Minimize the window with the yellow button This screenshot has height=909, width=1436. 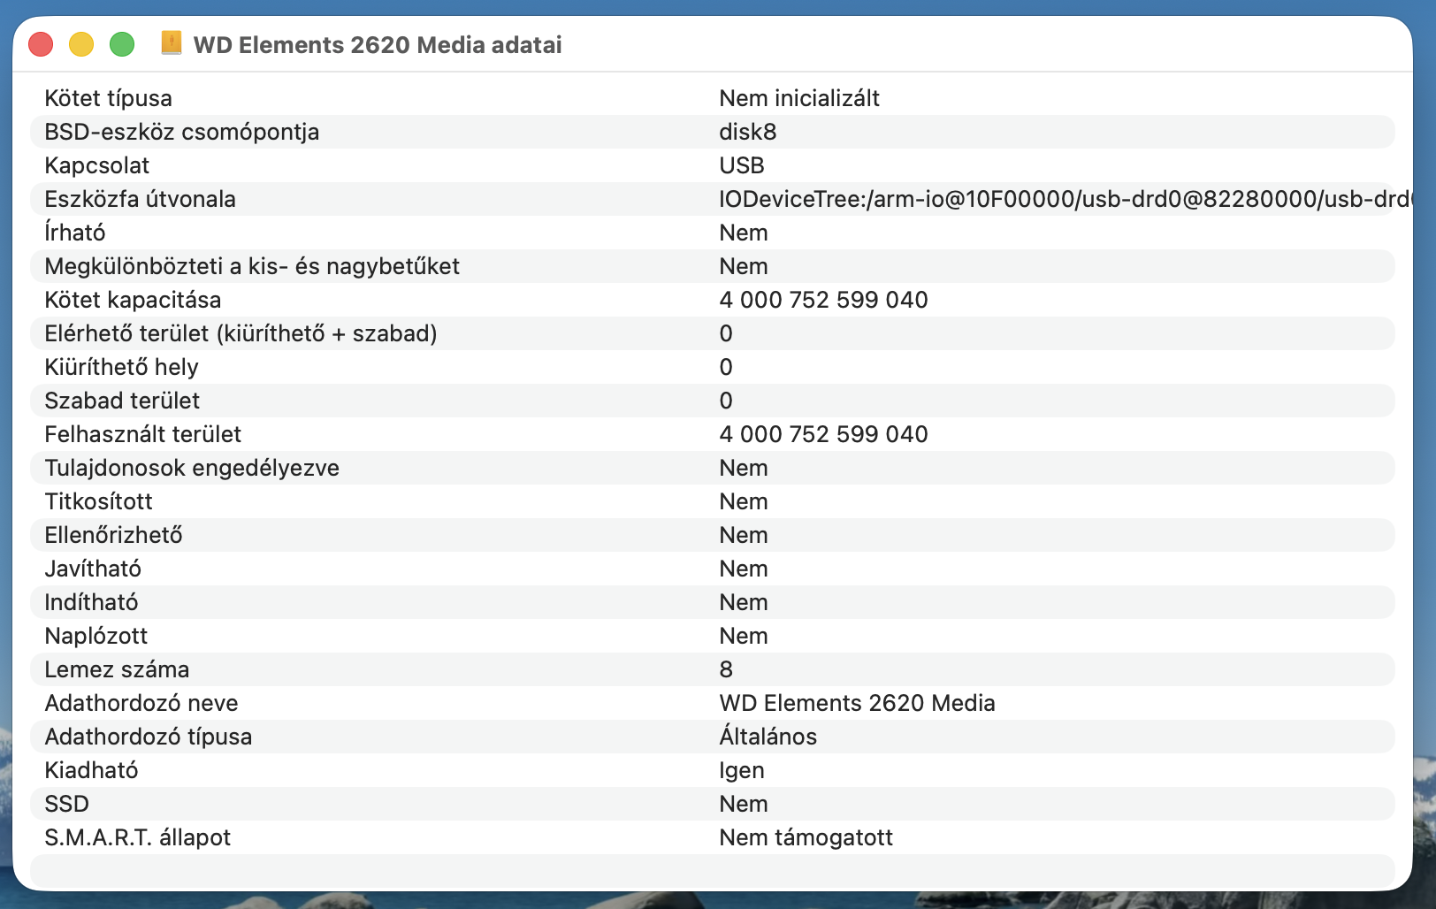[81, 44]
